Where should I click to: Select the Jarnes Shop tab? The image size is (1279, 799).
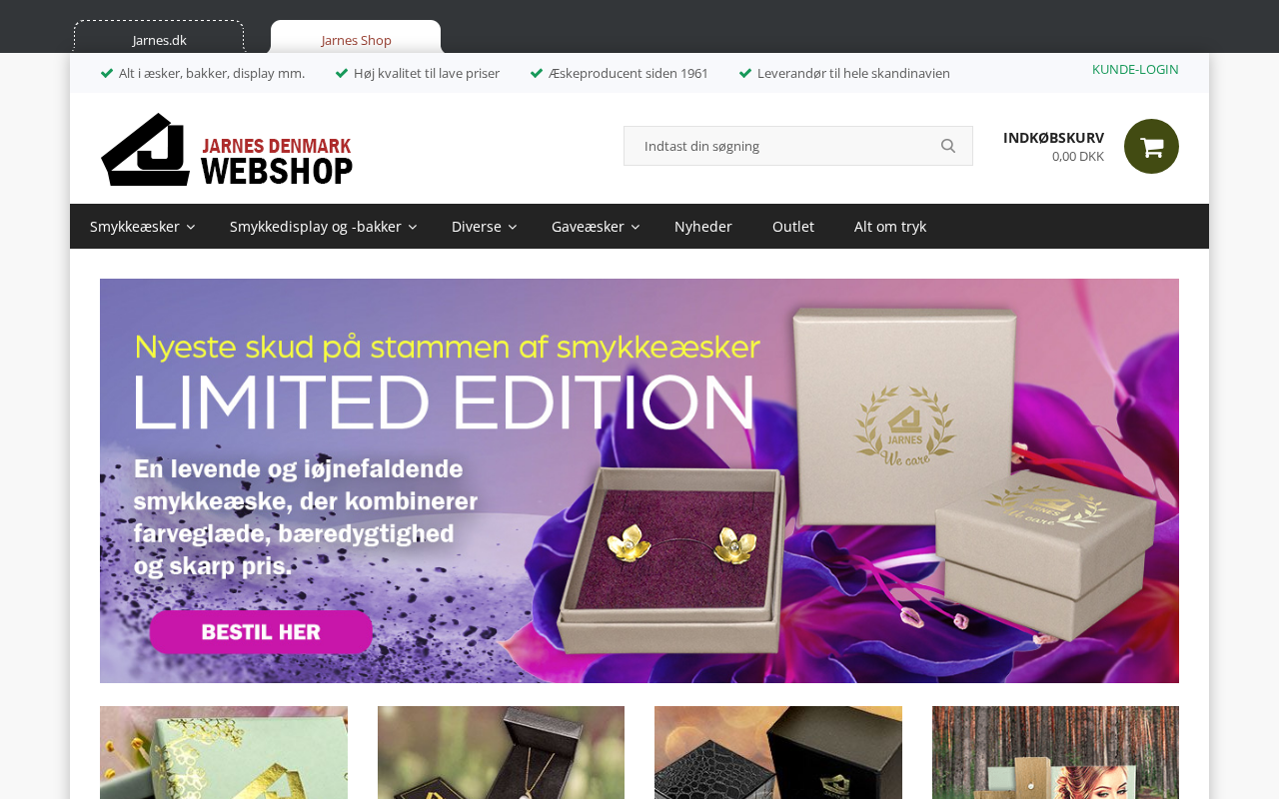[356, 38]
